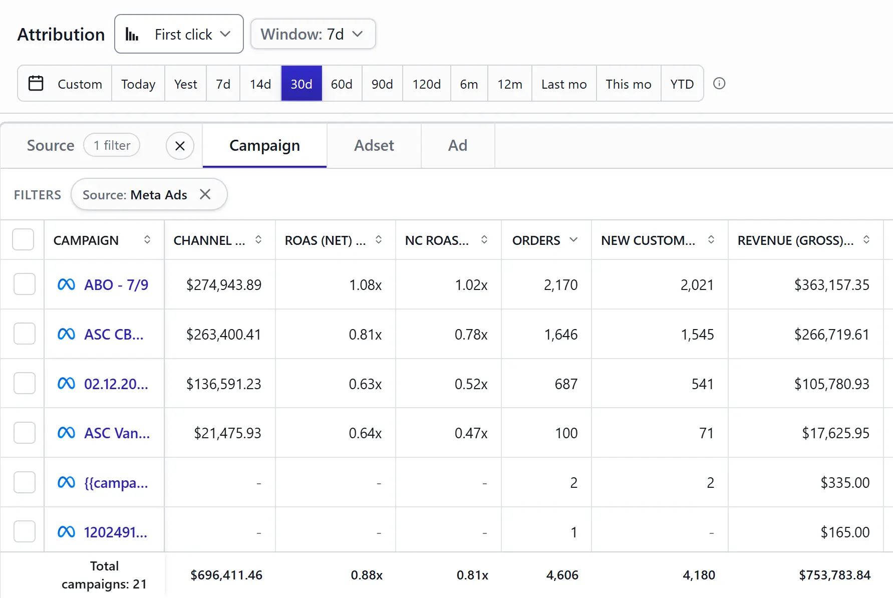Click the Meta logo in the 1202491... row
This screenshot has height=598, width=893.
pyautogui.click(x=66, y=532)
